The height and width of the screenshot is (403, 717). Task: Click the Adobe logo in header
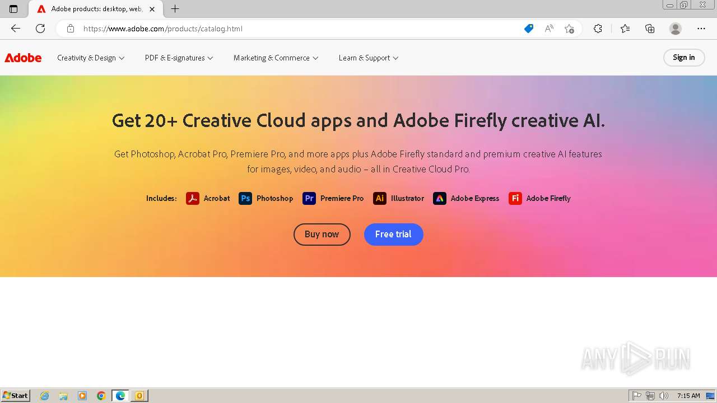coord(23,58)
